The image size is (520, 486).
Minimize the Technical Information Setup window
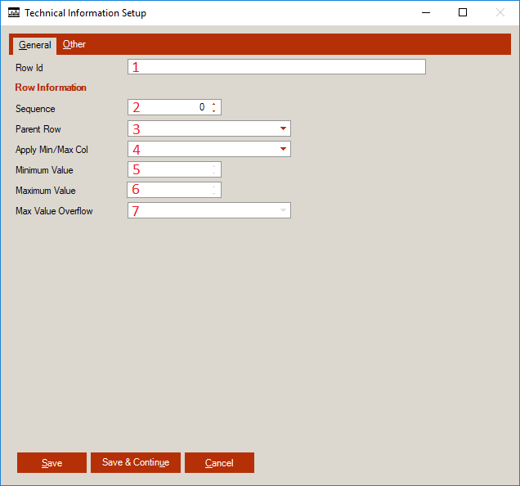[425, 13]
